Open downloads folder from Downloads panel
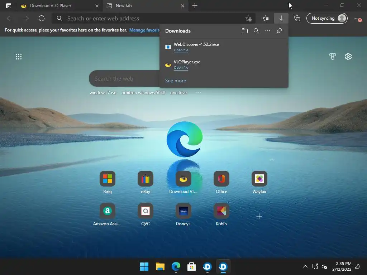Image resolution: width=367 pixels, height=275 pixels. coord(244,31)
